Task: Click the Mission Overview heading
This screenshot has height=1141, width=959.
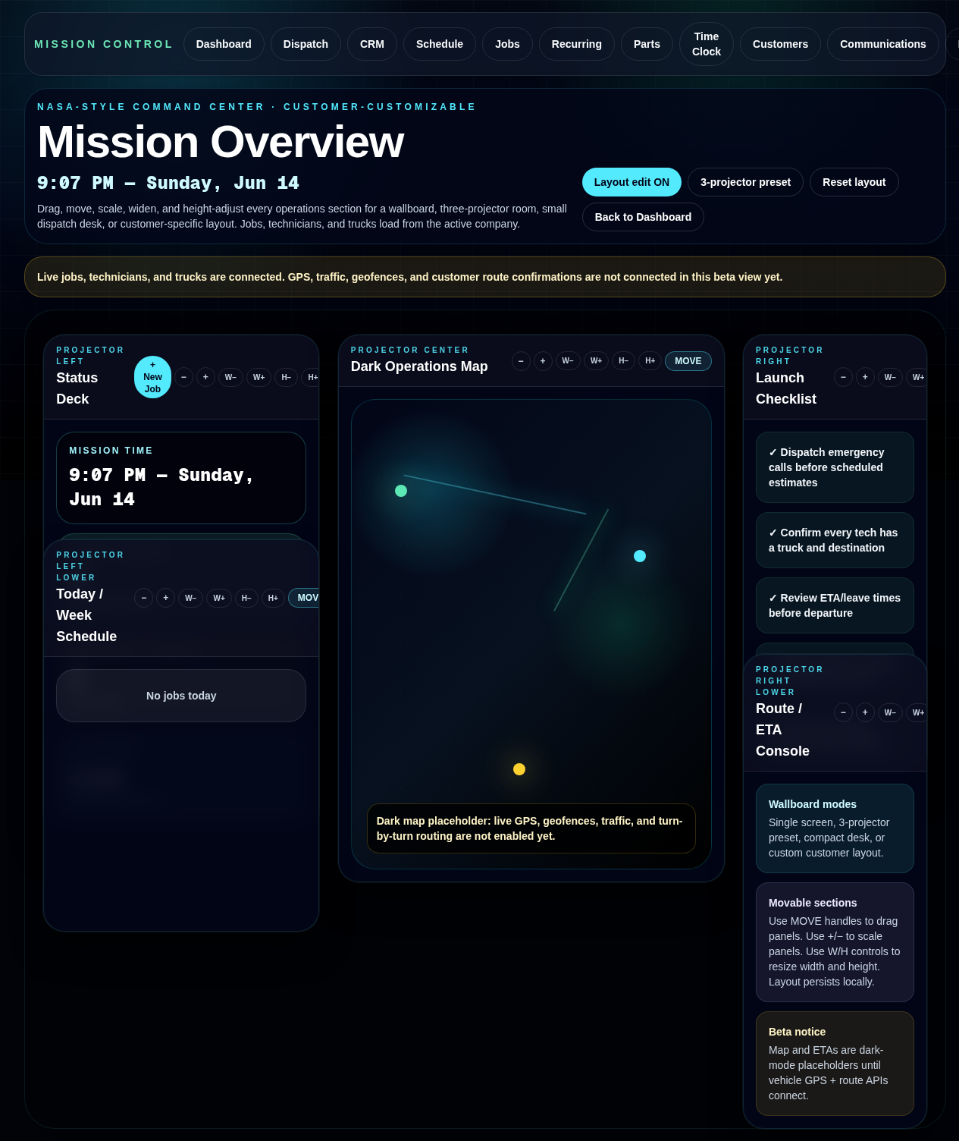Action: click(221, 142)
